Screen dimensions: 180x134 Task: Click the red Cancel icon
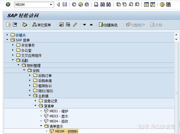coord(87,5)
